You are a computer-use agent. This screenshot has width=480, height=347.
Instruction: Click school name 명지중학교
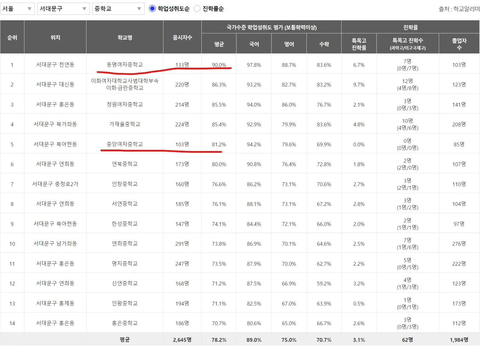coord(125,263)
